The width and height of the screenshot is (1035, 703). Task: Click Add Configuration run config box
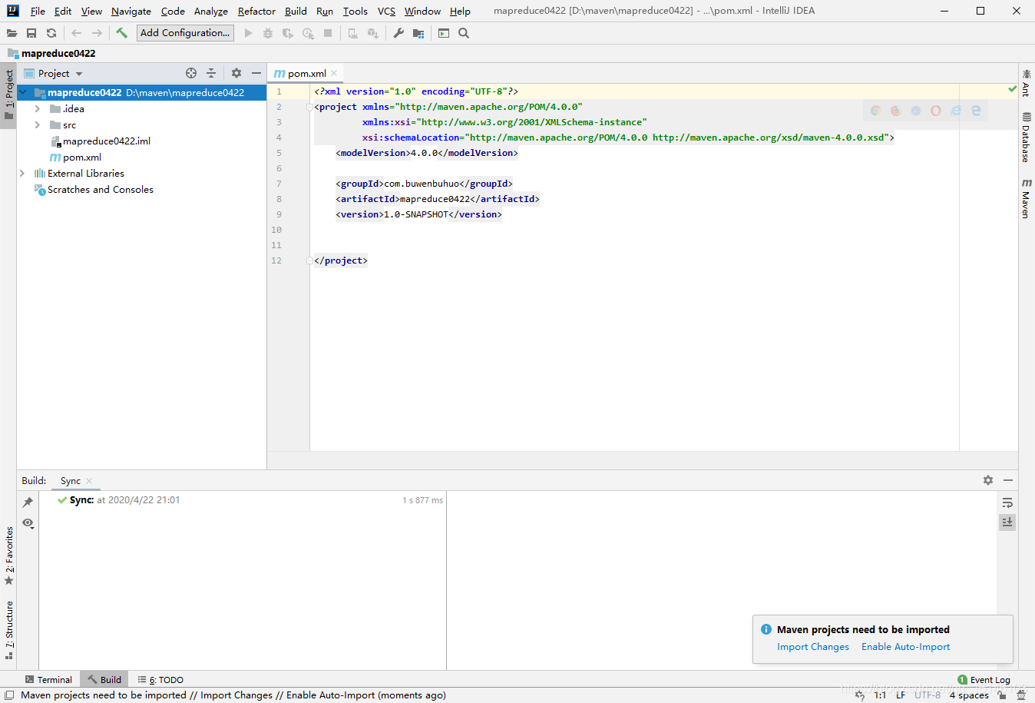[185, 33]
